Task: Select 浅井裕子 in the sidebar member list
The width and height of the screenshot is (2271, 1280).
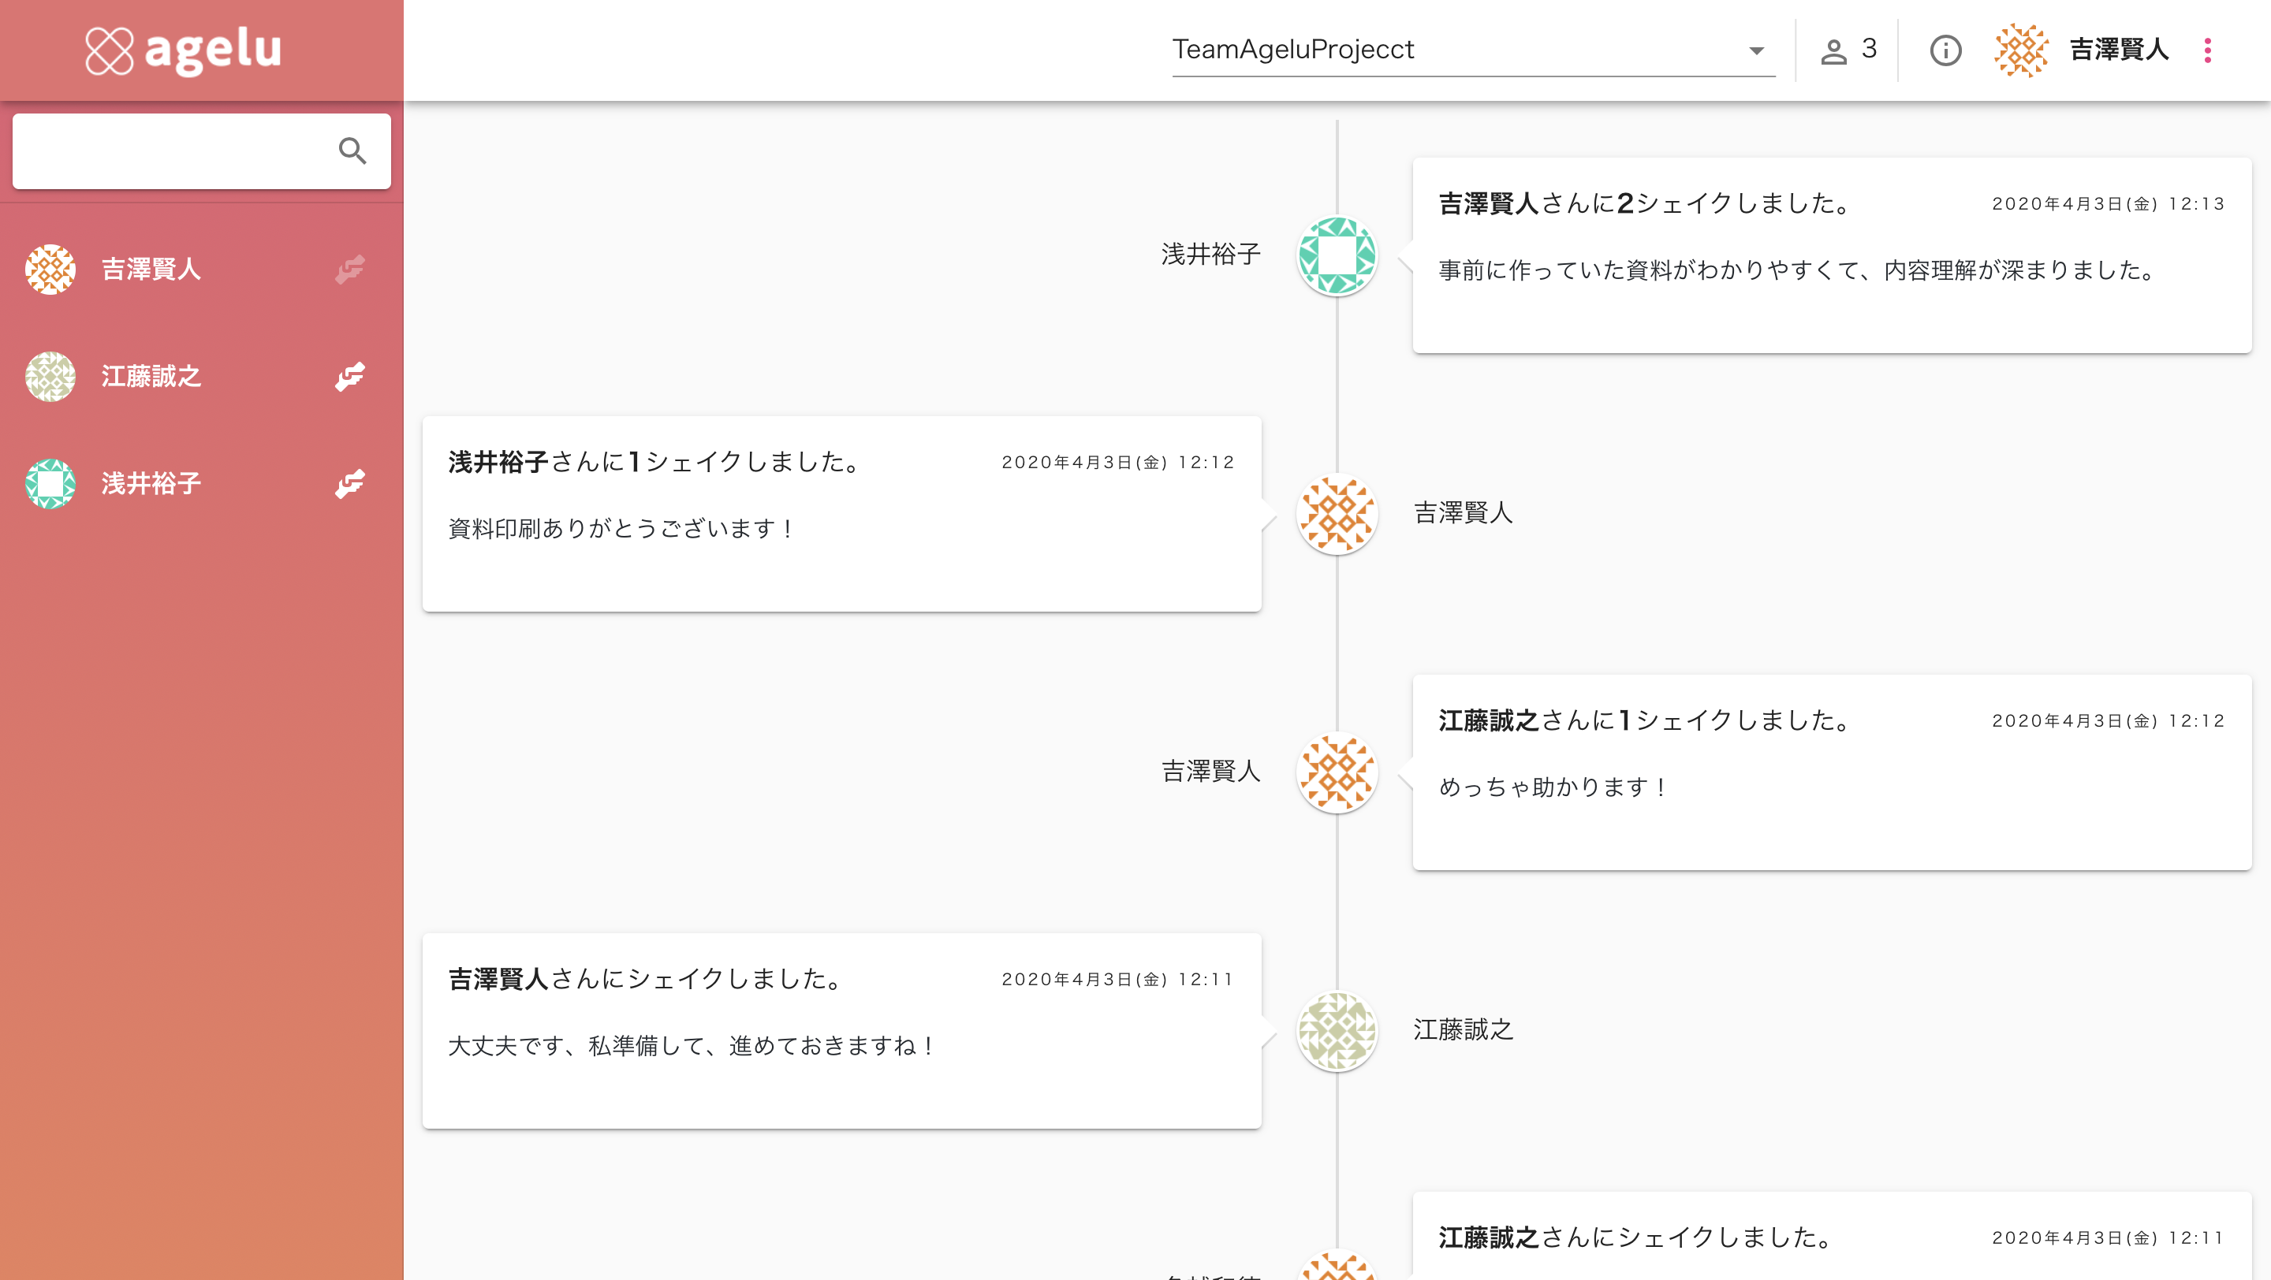Action: [x=201, y=484]
